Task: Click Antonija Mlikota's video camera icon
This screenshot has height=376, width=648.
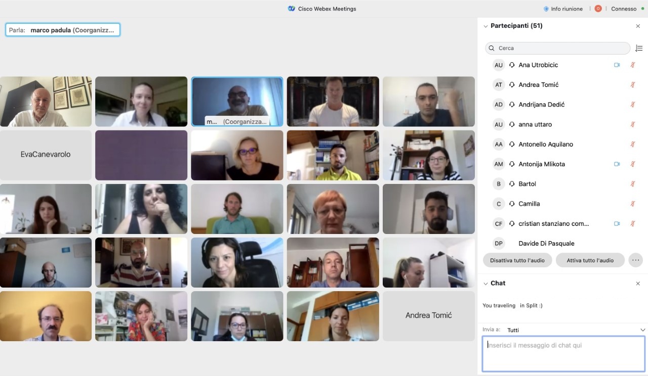Action: click(617, 164)
